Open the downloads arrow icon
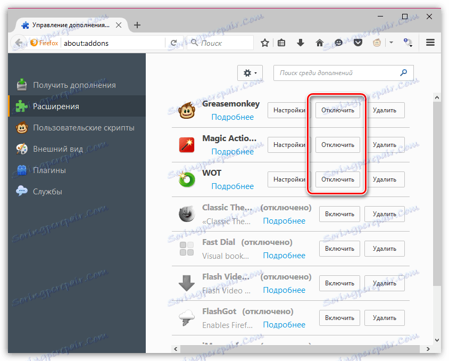Screen dimensions: 449x361 (301, 43)
